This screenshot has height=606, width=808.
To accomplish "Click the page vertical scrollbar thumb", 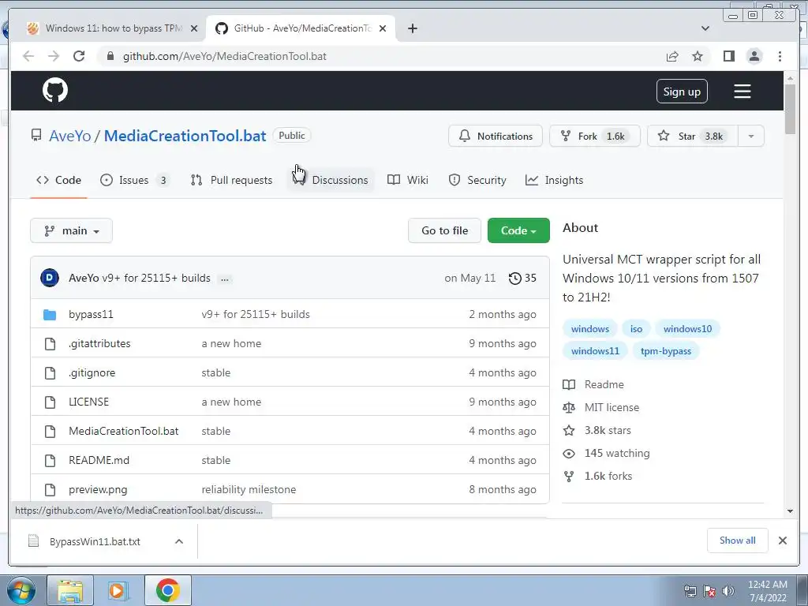I will (790, 109).
